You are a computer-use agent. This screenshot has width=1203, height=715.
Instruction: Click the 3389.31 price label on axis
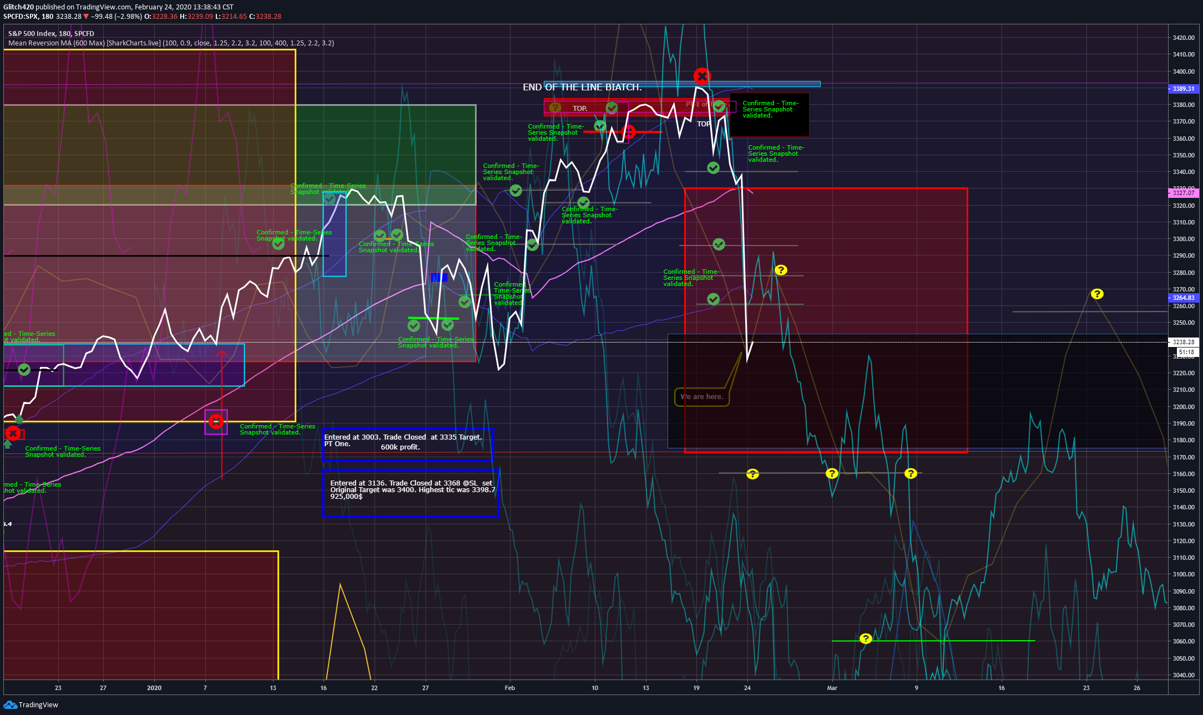pos(1184,89)
